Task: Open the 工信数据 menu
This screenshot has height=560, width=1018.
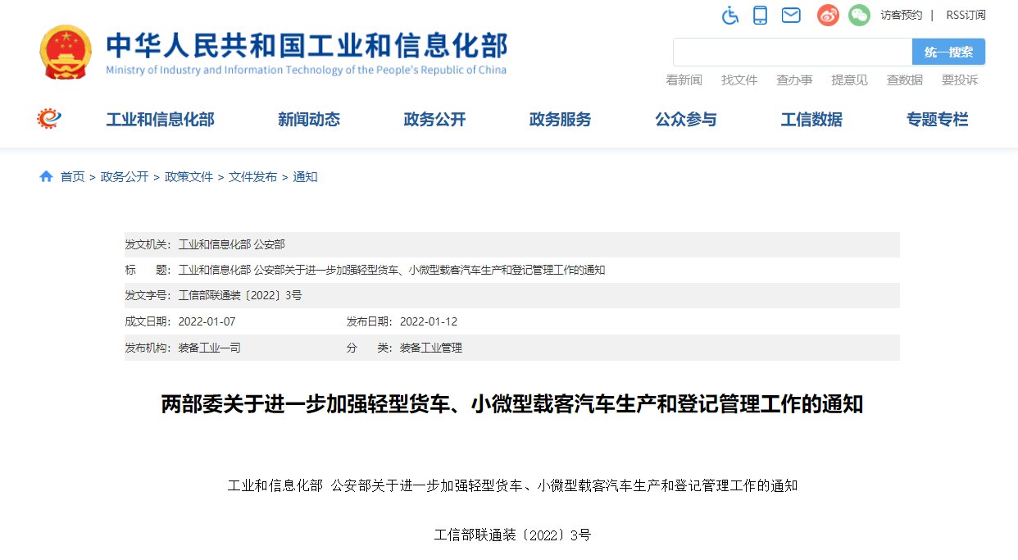Action: pos(811,119)
